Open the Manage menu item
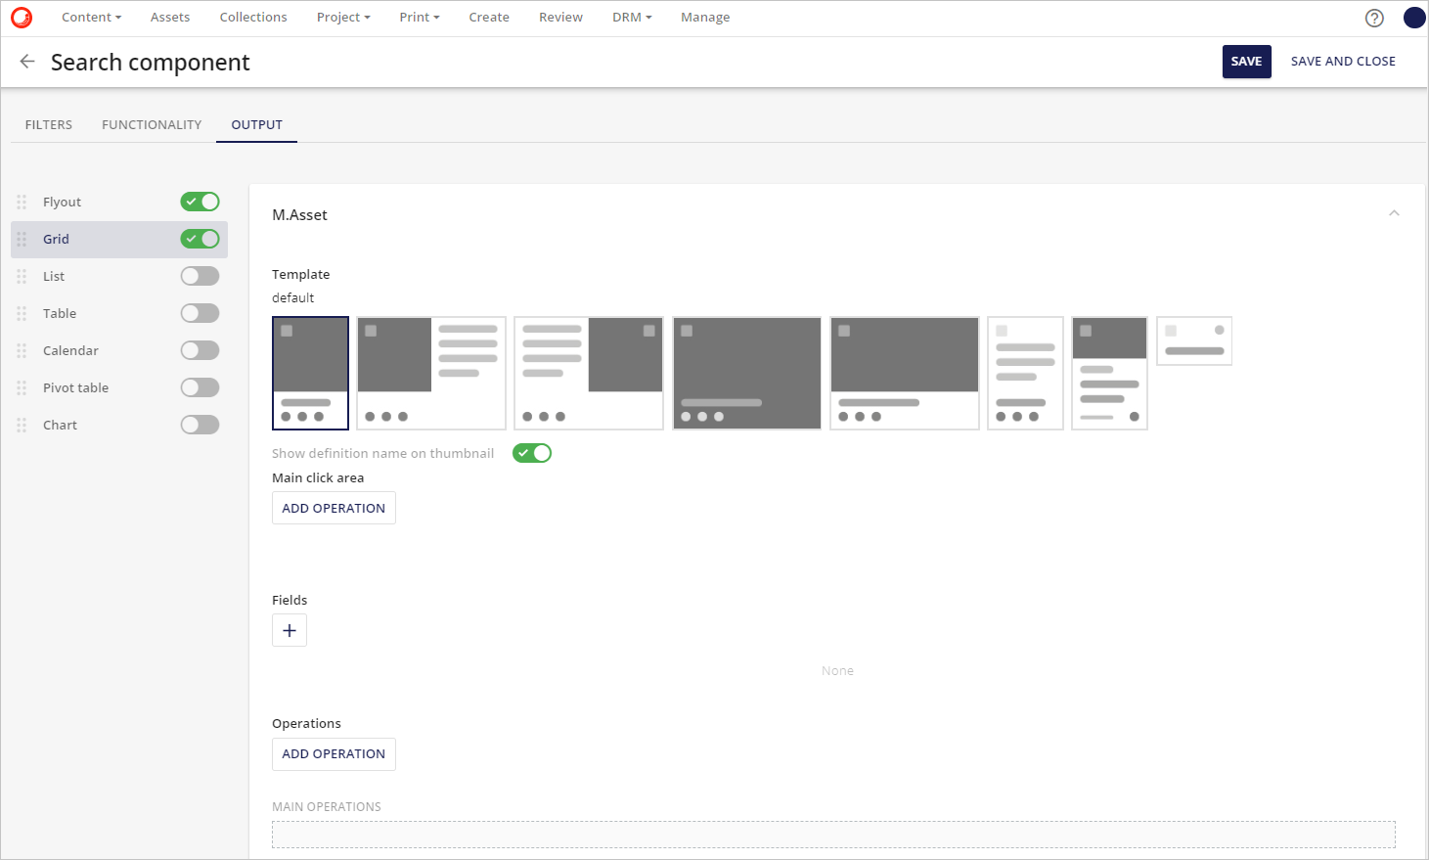The height and width of the screenshot is (860, 1429). pyautogui.click(x=705, y=17)
